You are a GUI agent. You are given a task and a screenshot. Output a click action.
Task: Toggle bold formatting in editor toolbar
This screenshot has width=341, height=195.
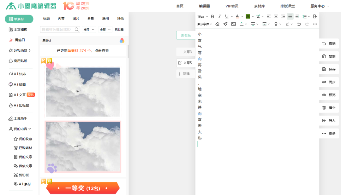pos(212,16)
